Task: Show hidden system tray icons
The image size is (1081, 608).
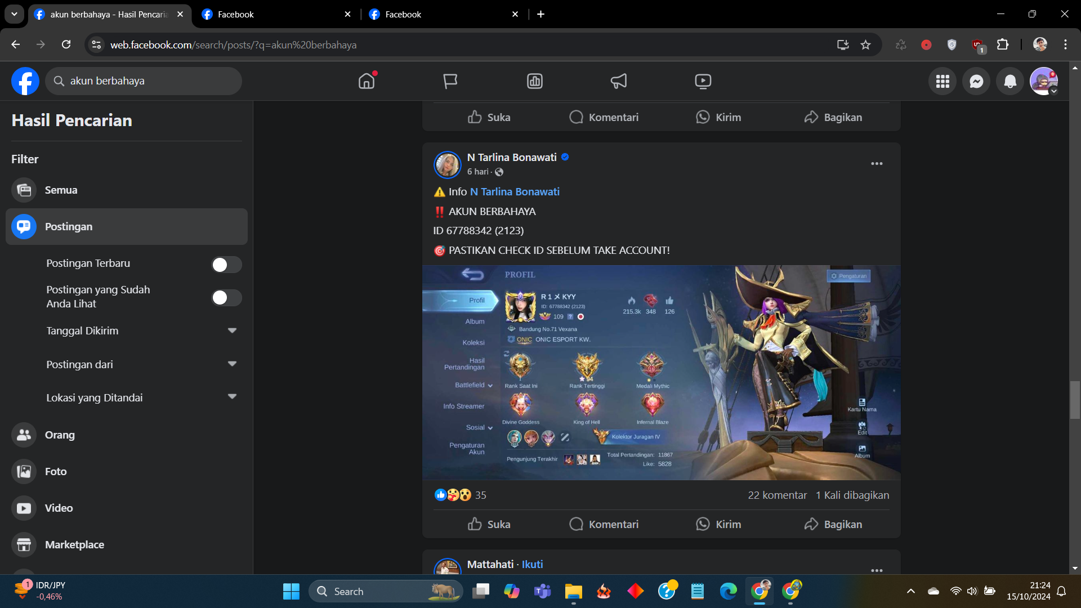Action: [x=910, y=591]
